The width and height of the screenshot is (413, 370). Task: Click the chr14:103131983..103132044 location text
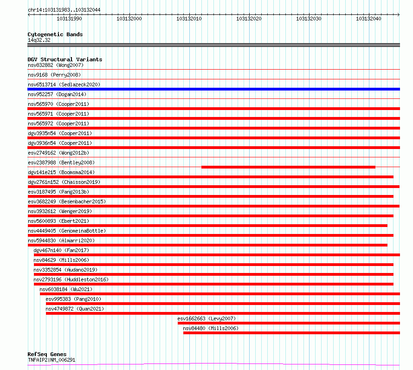click(64, 10)
